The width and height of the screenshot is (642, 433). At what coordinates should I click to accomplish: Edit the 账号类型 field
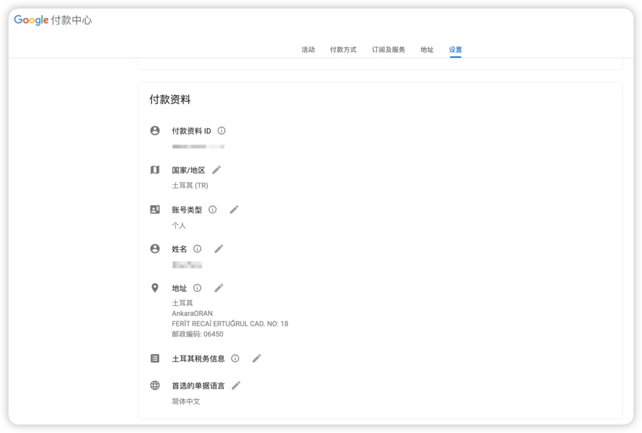234,210
